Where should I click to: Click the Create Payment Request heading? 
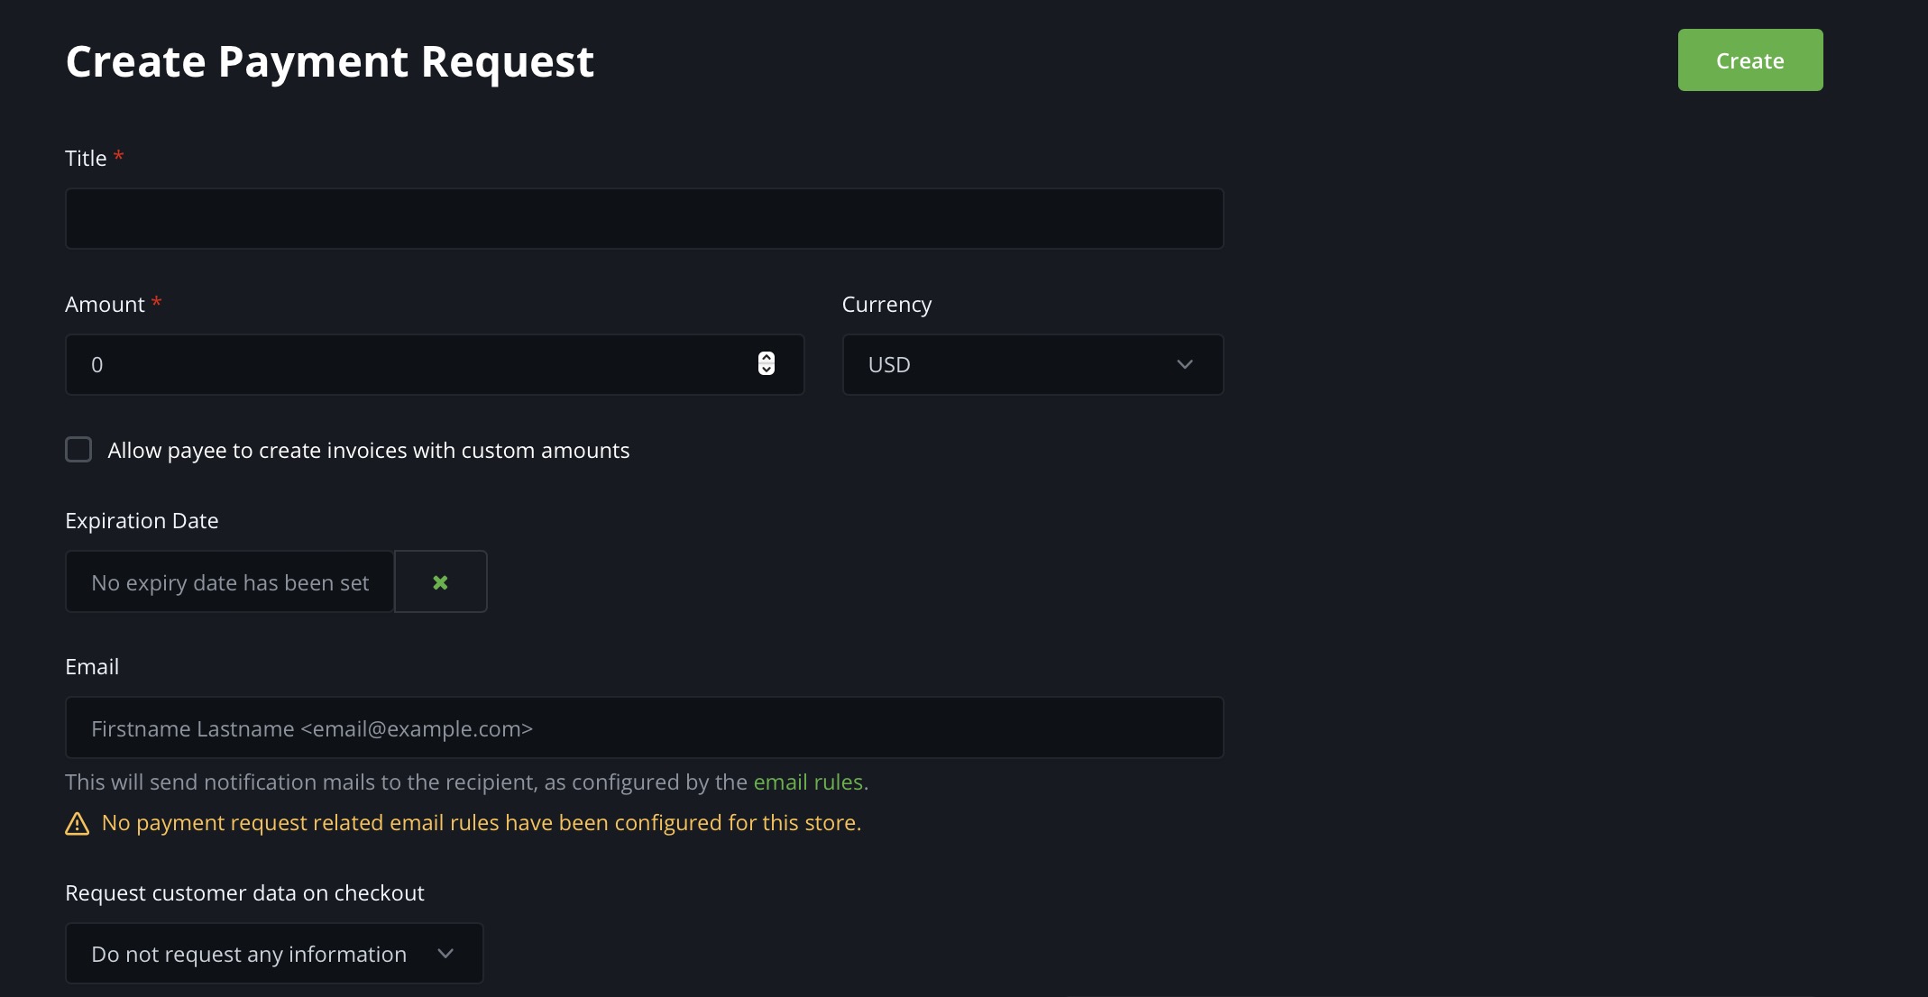click(x=329, y=60)
